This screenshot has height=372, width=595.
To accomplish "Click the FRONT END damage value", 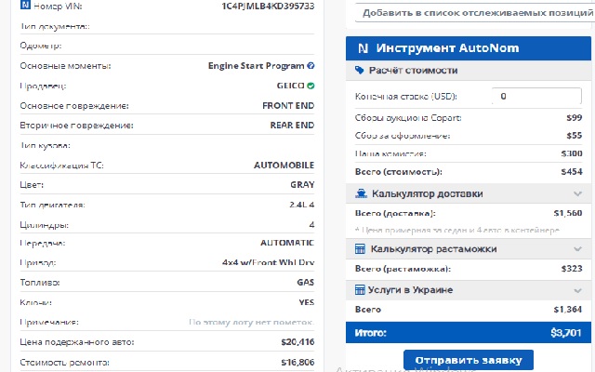I will pos(288,105).
